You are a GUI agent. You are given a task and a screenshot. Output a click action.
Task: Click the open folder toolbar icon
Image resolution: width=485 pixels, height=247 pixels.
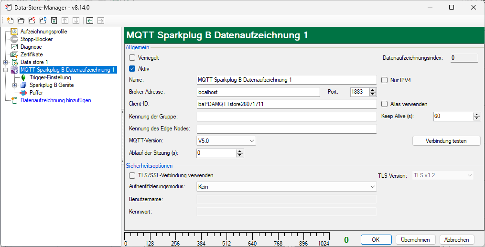(x=21, y=21)
